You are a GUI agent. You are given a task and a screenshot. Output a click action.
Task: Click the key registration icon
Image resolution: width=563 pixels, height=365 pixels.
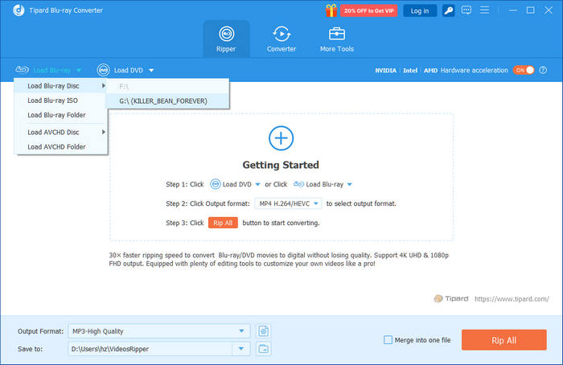tap(448, 10)
